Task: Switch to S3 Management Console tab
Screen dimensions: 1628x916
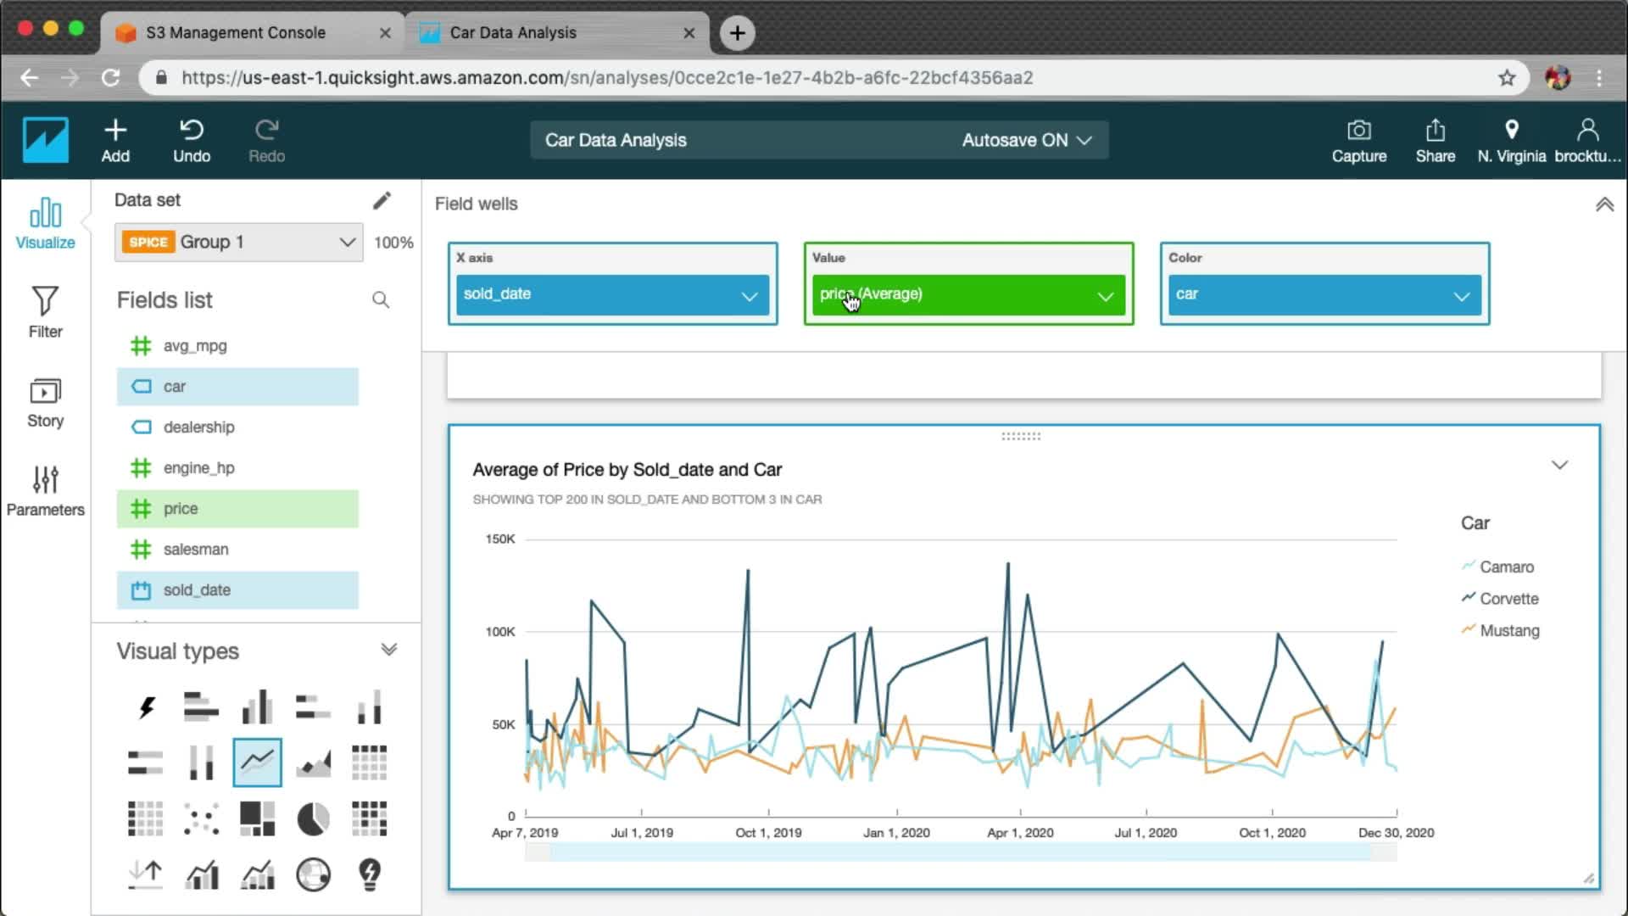Action: click(x=236, y=32)
